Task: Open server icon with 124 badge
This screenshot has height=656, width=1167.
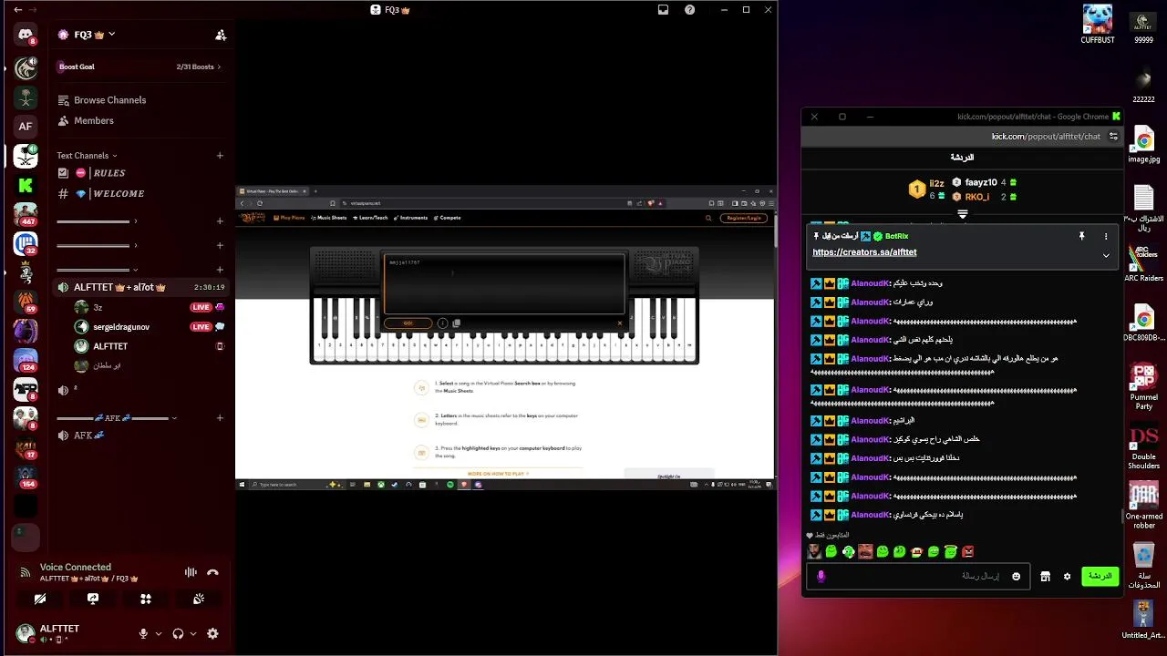Action: [26, 360]
